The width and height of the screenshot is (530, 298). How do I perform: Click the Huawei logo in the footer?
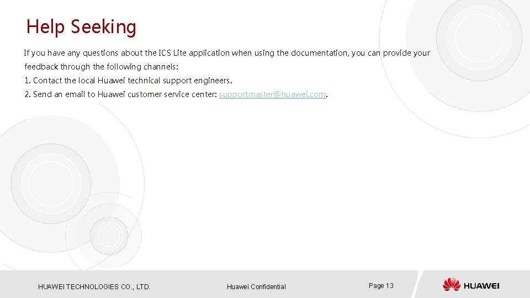[471, 285]
